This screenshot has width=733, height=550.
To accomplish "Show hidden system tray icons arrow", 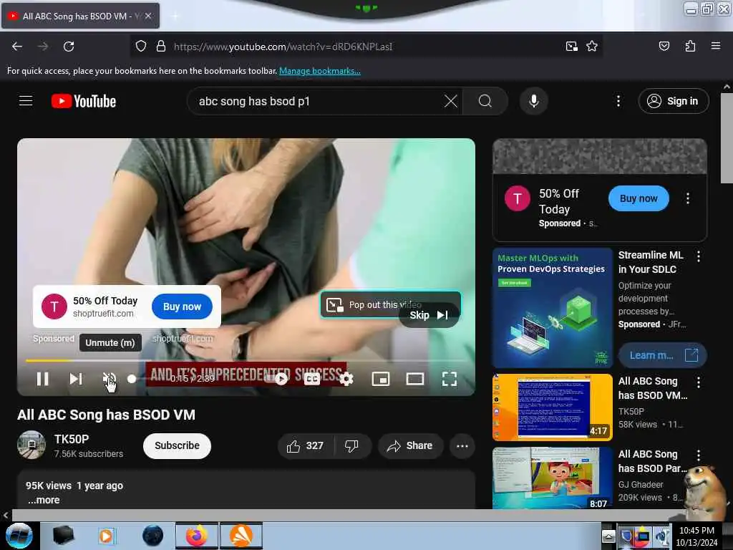I will (608, 536).
